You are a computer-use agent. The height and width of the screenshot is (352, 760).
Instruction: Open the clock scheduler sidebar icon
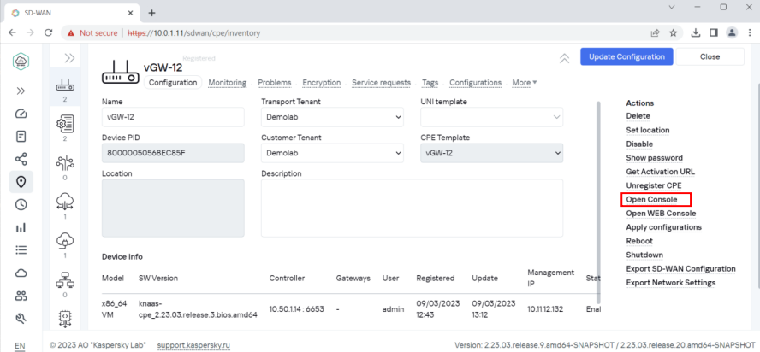pyautogui.click(x=21, y=204)
